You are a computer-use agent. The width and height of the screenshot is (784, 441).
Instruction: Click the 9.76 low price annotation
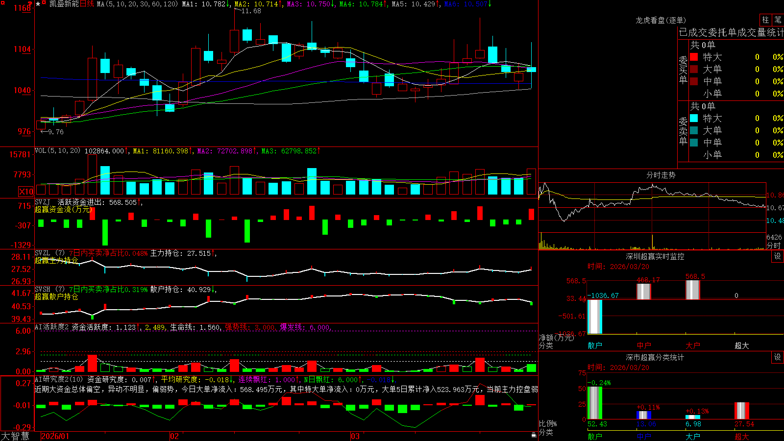55,132
